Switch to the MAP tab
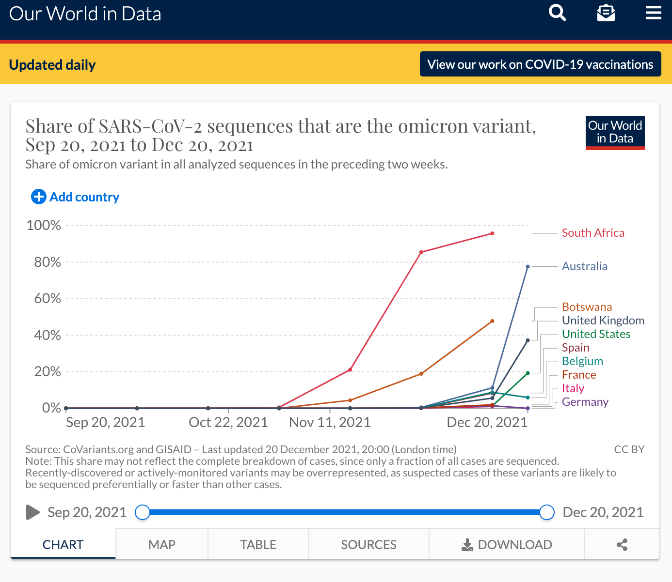672x582 pixels. pos(162,545)
